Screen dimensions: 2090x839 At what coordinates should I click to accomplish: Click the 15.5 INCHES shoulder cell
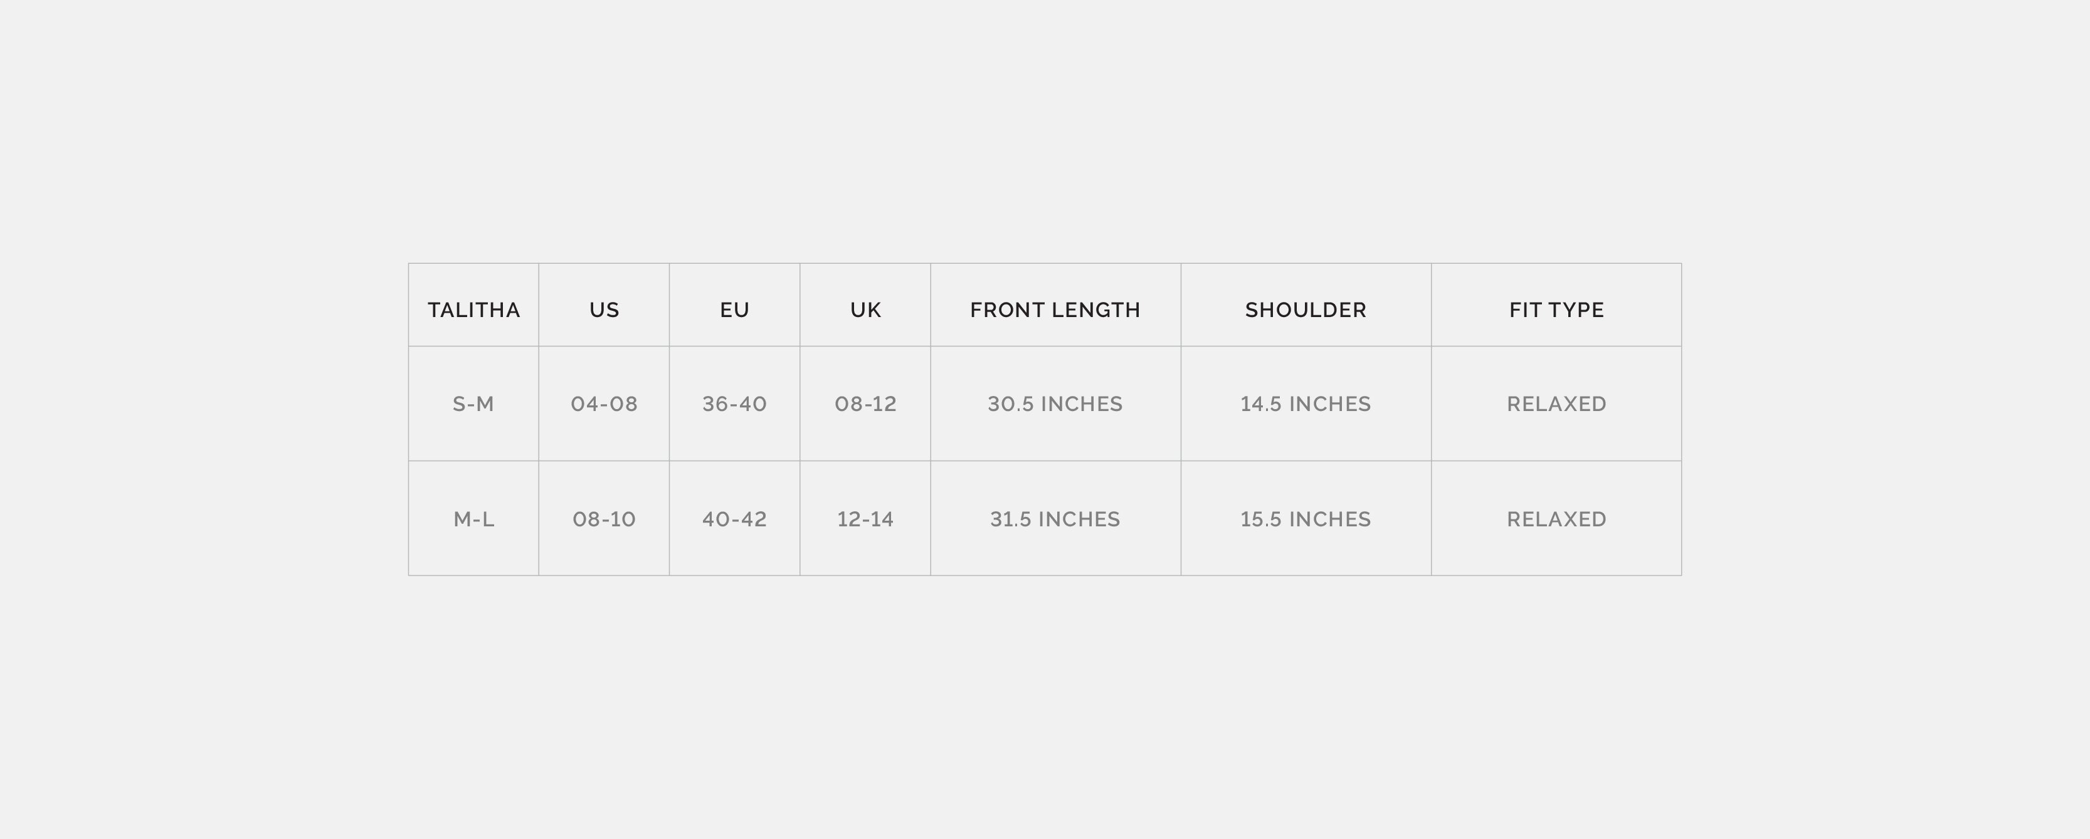point(1306,519)
